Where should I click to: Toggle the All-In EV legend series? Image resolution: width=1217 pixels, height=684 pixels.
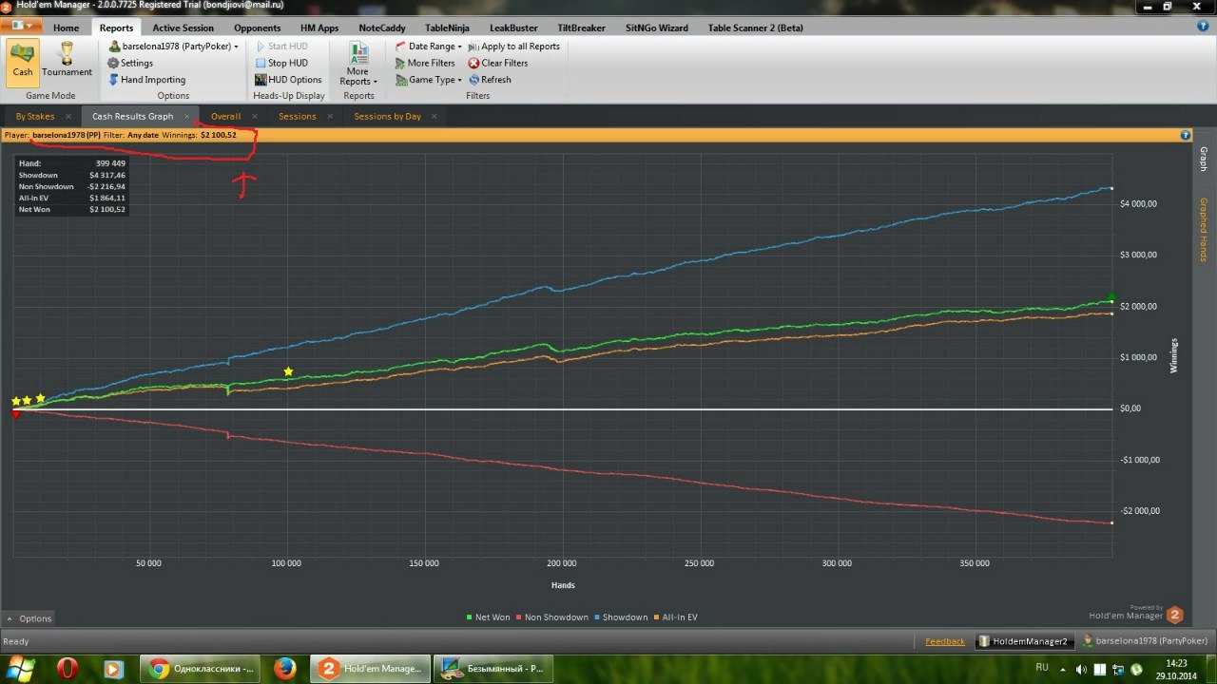675,617
